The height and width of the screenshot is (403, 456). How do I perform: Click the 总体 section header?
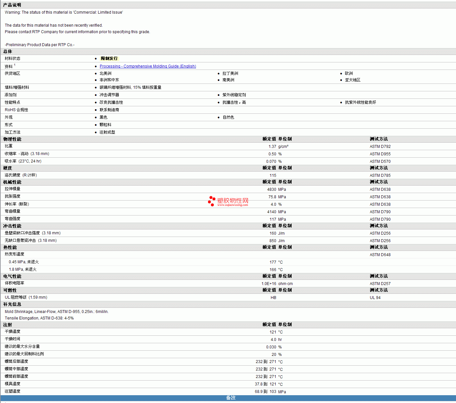pos(7,51)
